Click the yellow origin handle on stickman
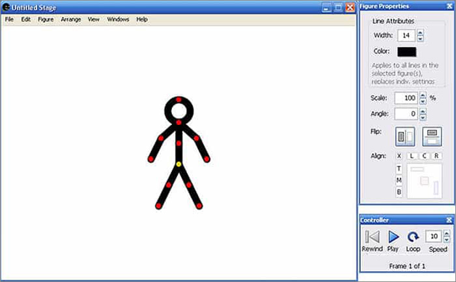 178,164
